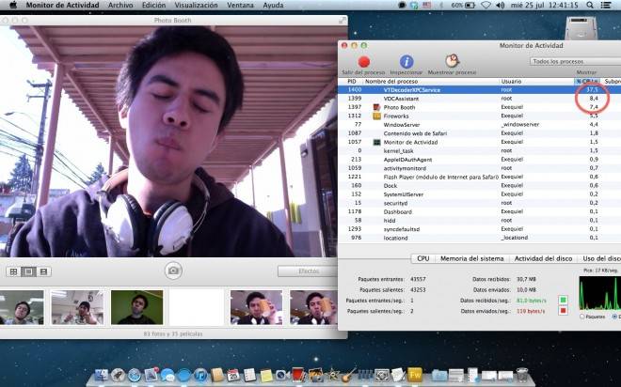Click the Fireworks process row icon
This screenshot has height=387, width=621.
376,116
